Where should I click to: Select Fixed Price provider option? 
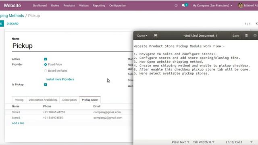[x=46, y=64]
